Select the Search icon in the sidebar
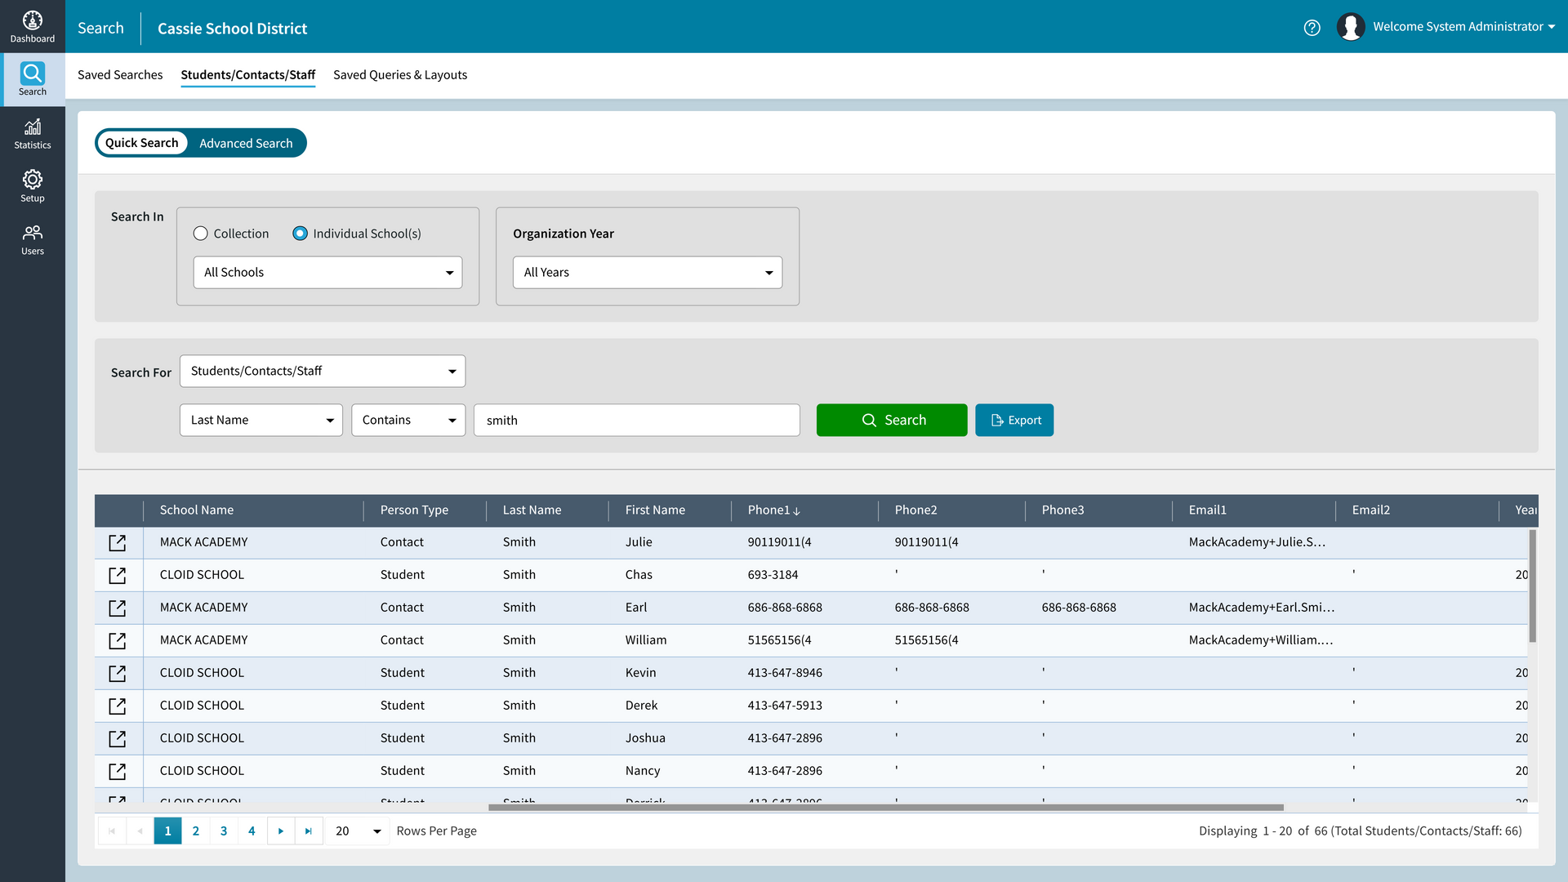The image size is (1568, 882). click(x=33, y=78)
